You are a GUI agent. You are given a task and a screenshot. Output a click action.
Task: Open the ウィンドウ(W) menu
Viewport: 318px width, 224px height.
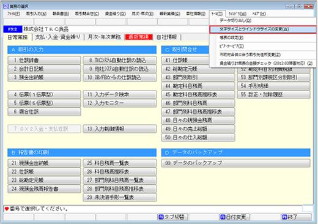coord(237,14)
